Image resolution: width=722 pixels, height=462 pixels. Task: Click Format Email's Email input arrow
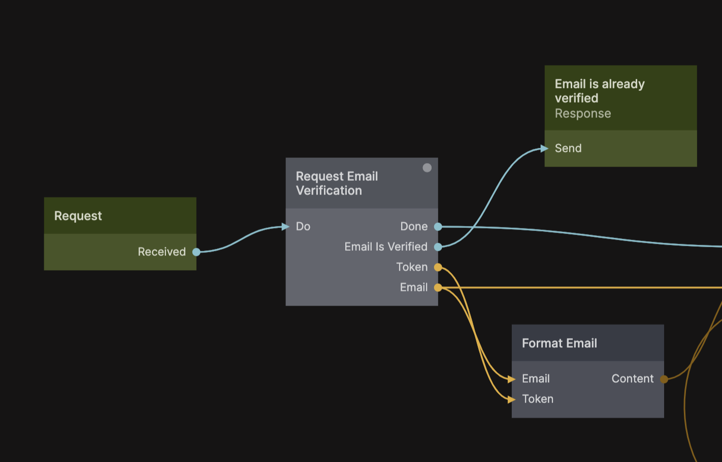coord(511,379)
